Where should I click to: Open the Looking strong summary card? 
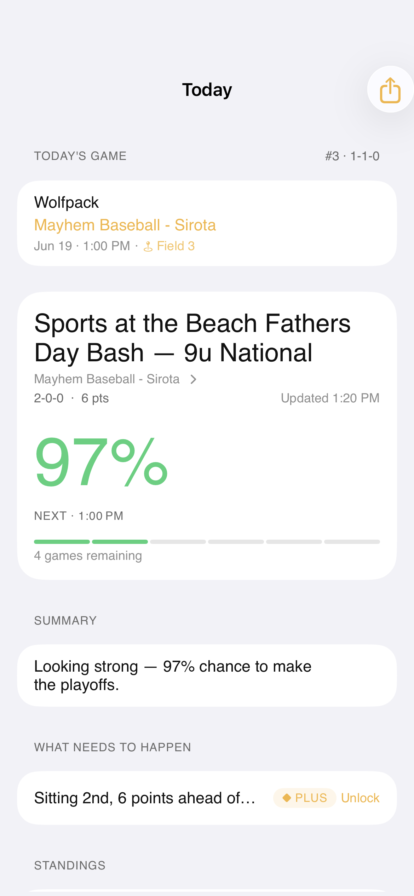[207, 676]
